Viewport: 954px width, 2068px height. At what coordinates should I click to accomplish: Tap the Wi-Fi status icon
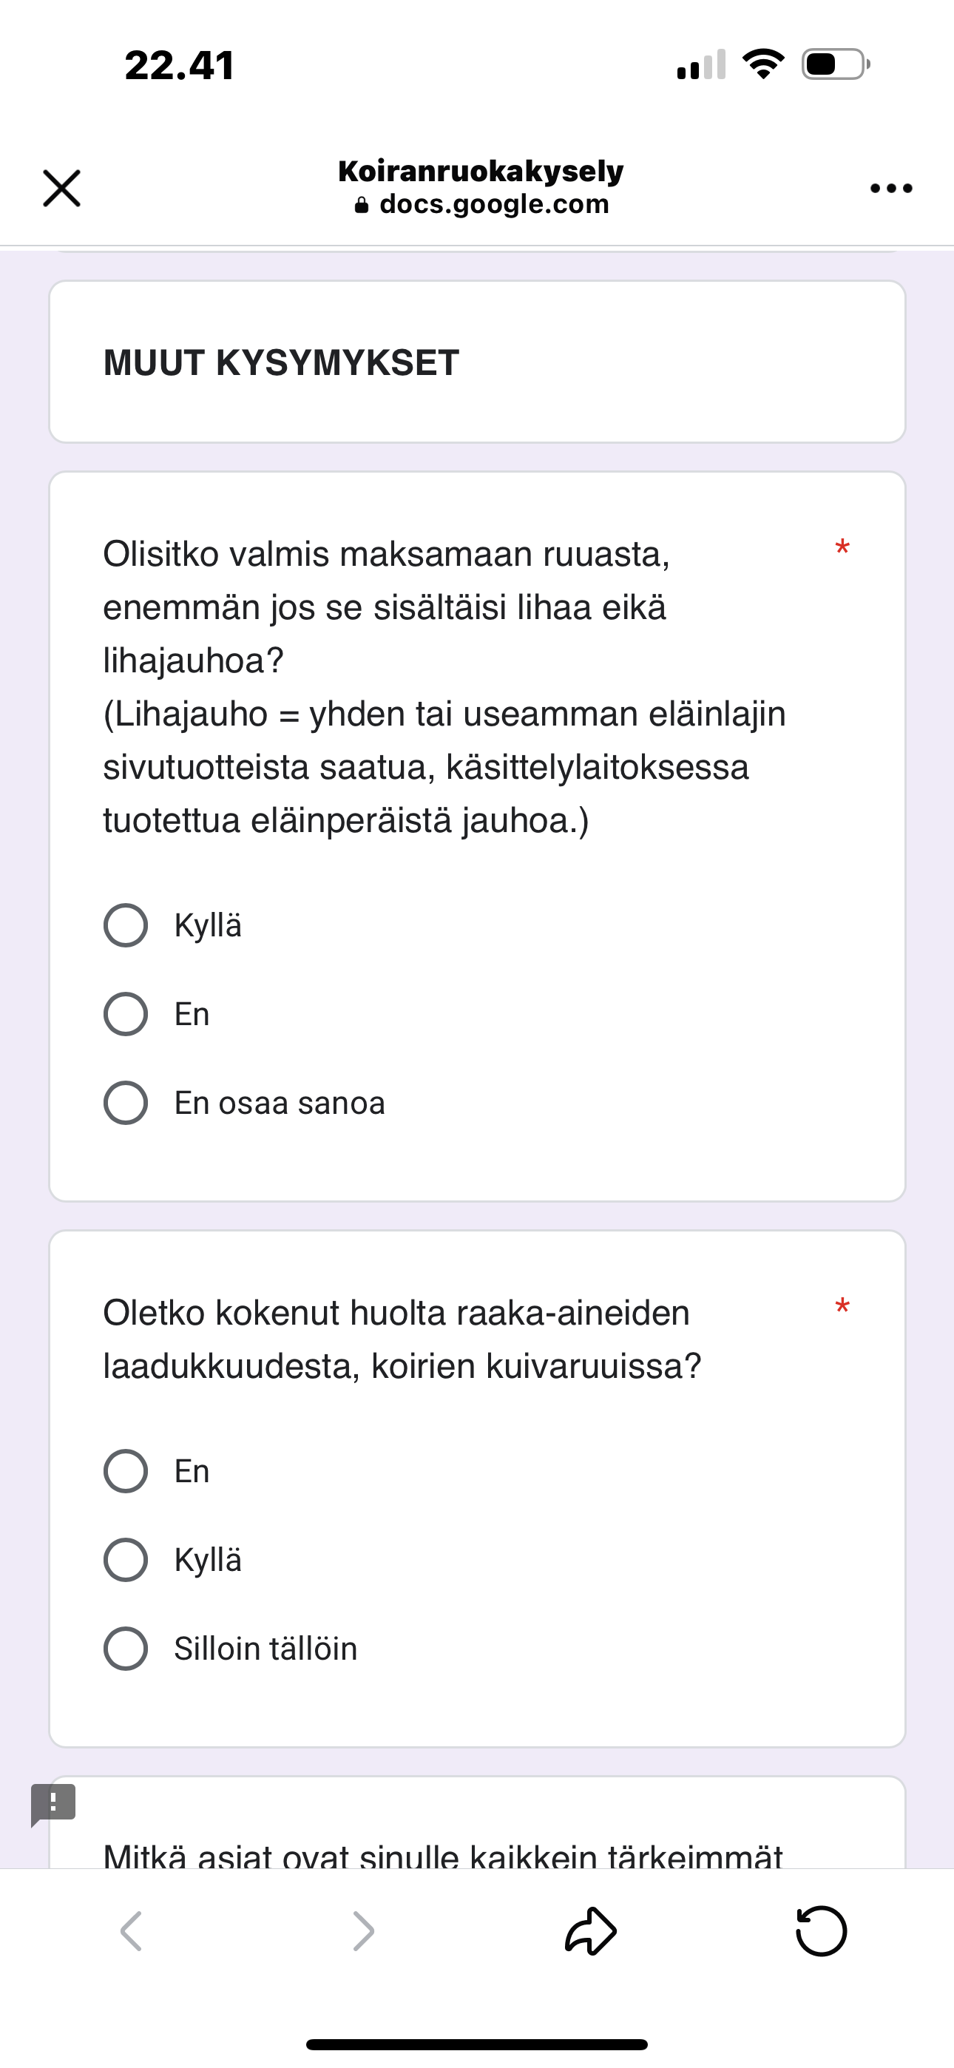[763, 64]
